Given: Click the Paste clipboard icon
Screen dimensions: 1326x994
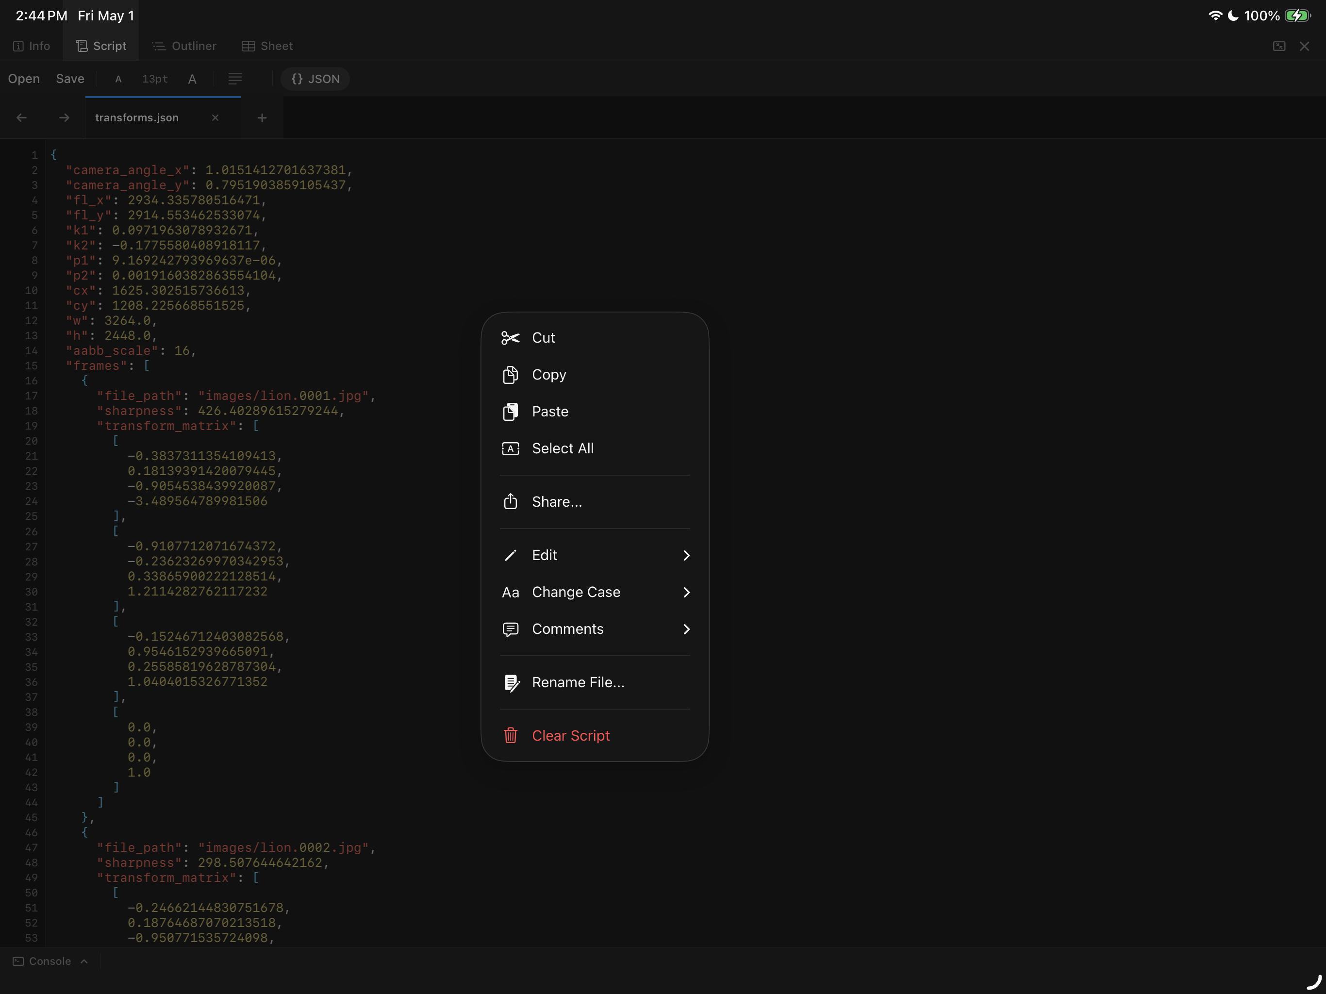Looking at the screenshot, I should coord(510,411).
